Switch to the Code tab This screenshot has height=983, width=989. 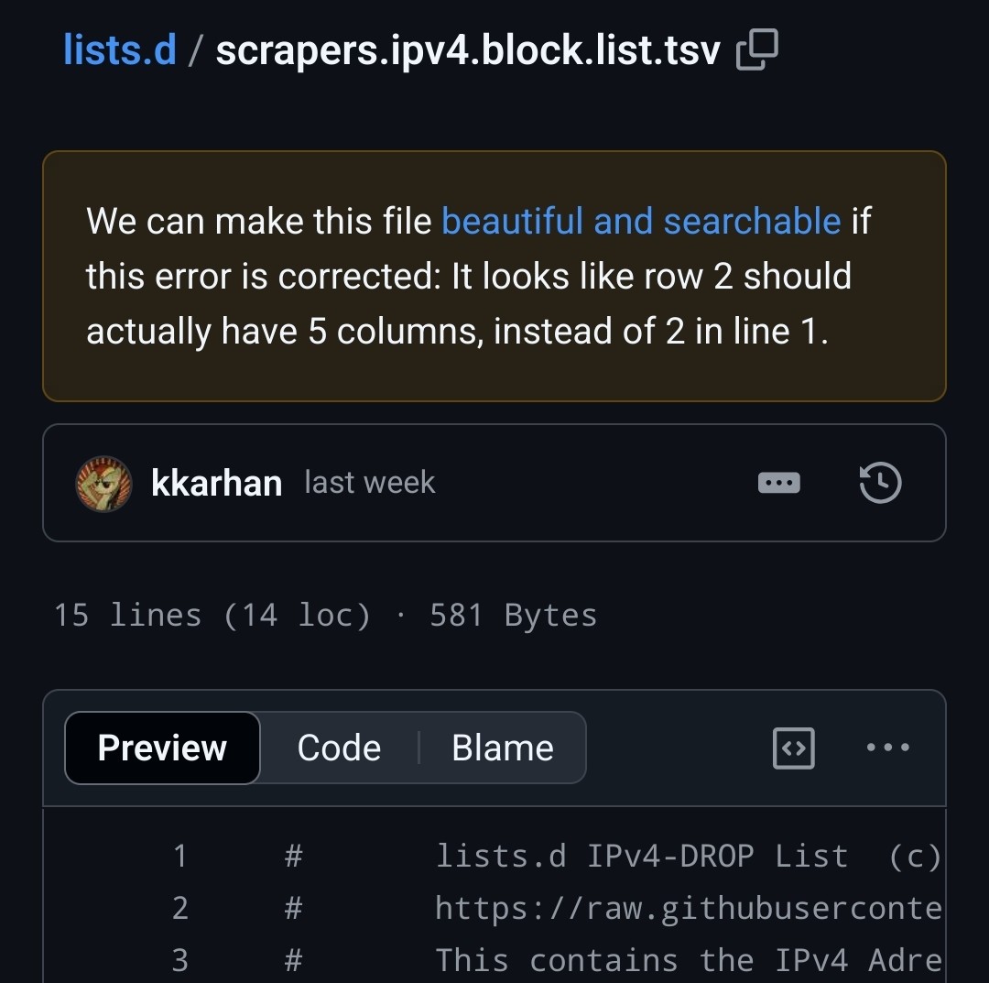coord(339,748)
